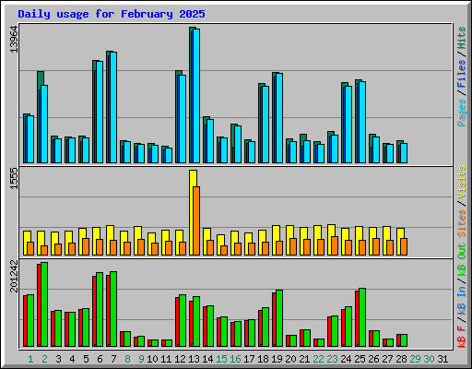Click the cyan pages bar for day 7
The height and width of the screenshot is (369, 472).
point(113,107)
